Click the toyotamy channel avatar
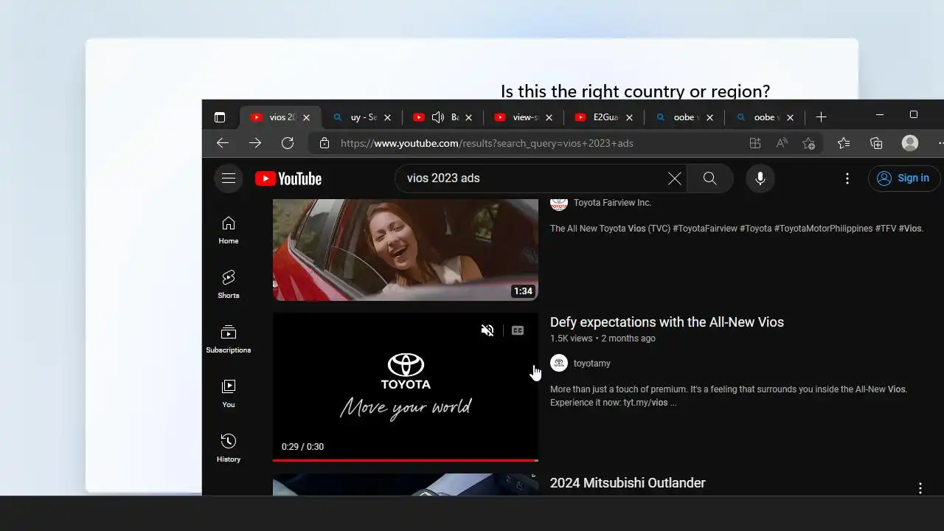Viewport: 944px width, 531px height. 559,363
